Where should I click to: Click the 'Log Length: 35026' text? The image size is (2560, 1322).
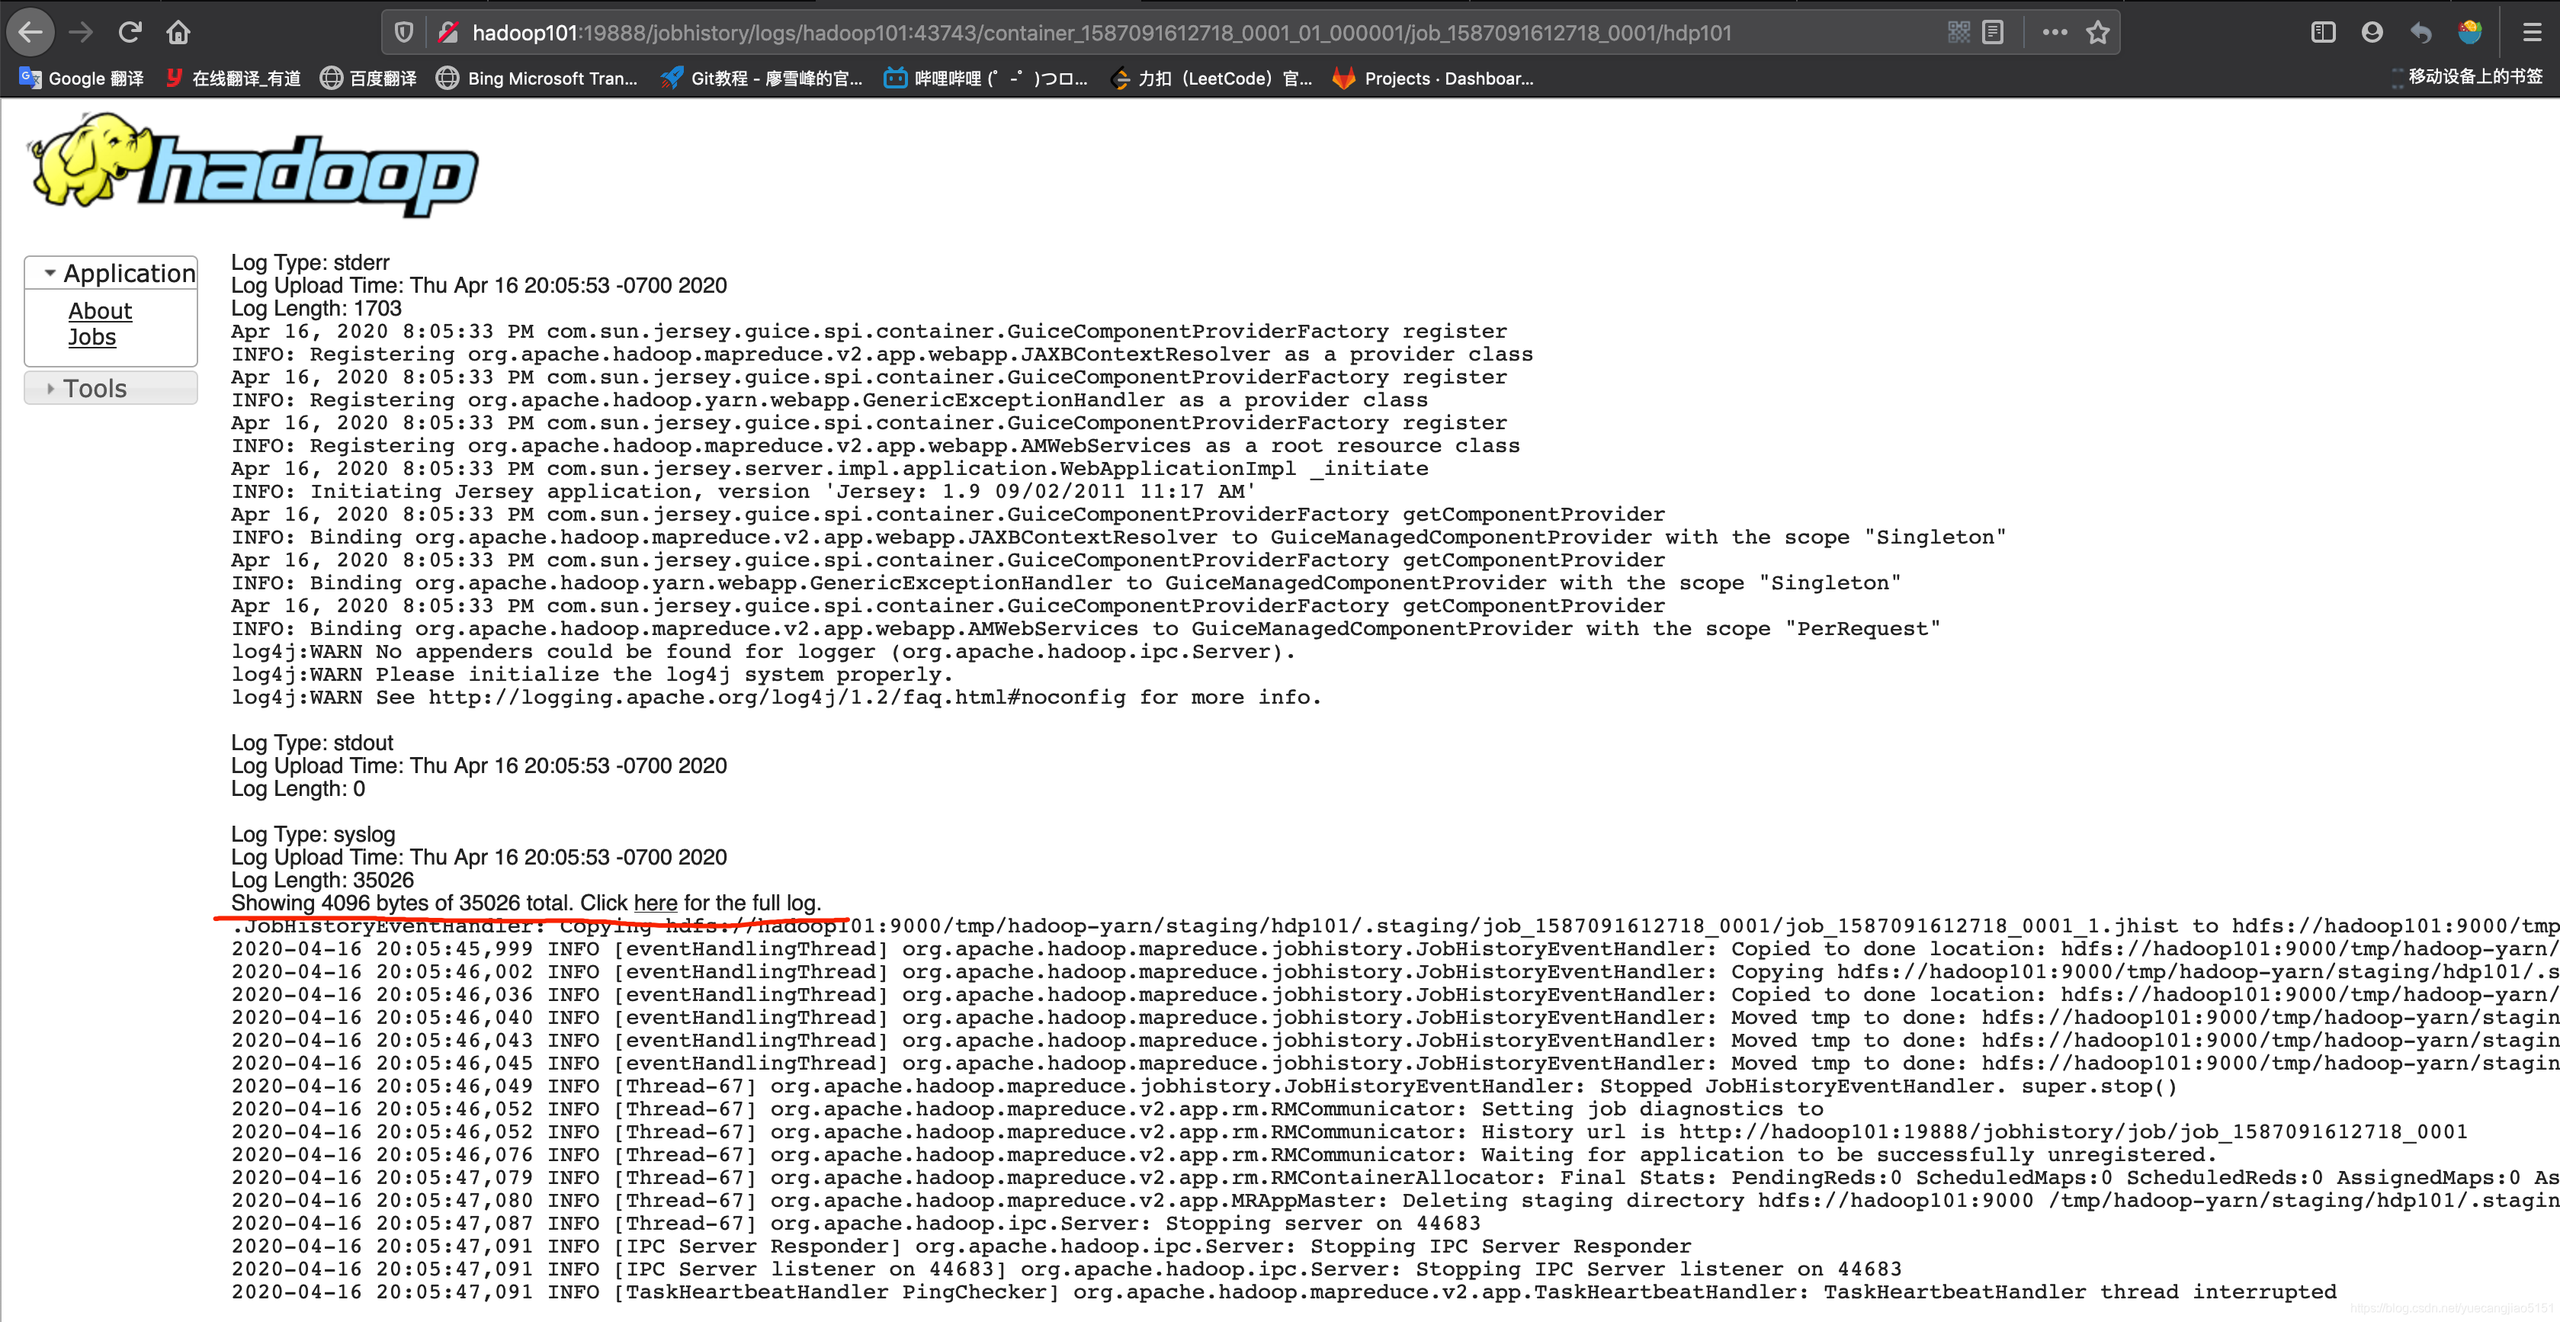(x=323, y=880)
